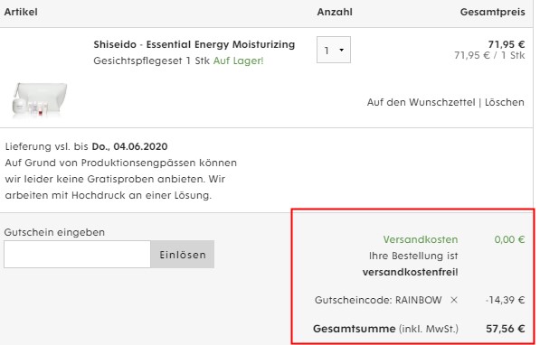Click the Gesamtsumme (inkl. MwSt.) label
This screenshot has width=540, height=345.
385,329
